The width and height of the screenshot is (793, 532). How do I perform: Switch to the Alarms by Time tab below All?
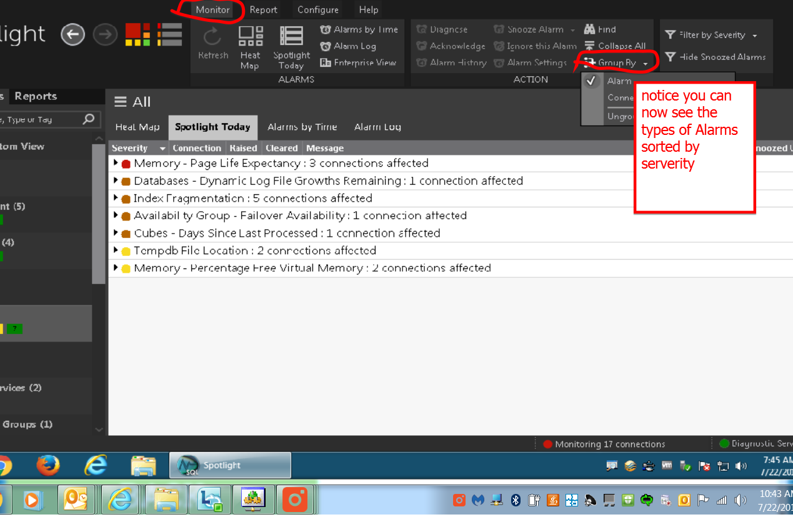coord(302,127)
